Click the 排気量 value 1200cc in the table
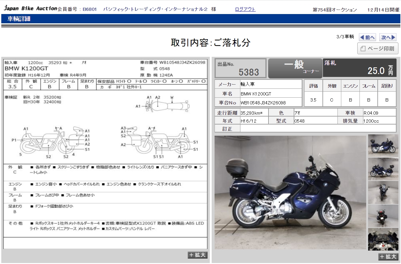 tap(371, 121)
